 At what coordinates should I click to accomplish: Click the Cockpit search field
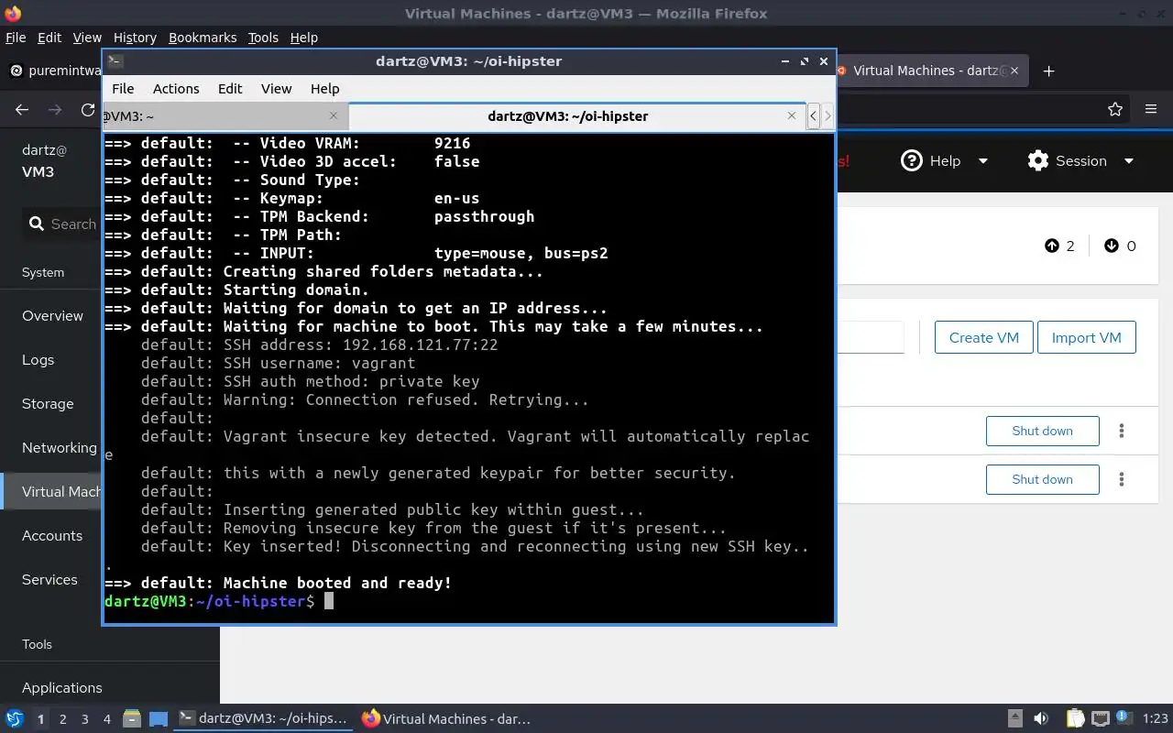coord(62,224)
